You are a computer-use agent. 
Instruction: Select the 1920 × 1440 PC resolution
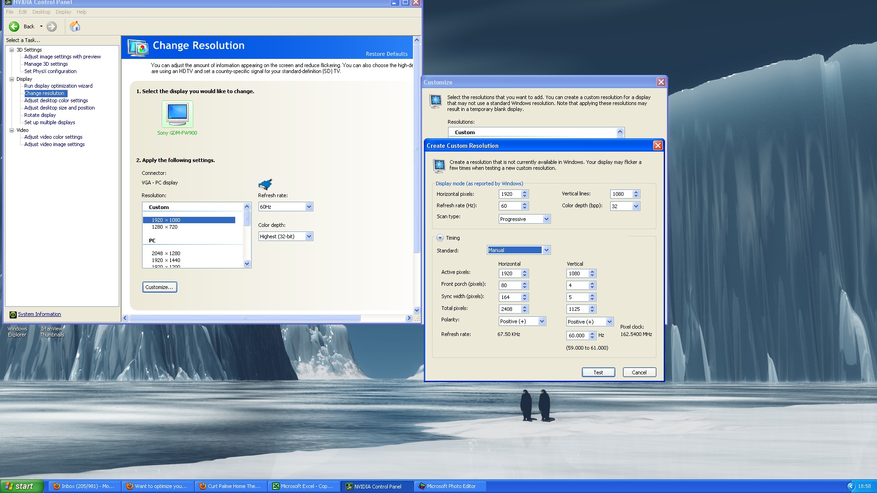pos(166,260)
